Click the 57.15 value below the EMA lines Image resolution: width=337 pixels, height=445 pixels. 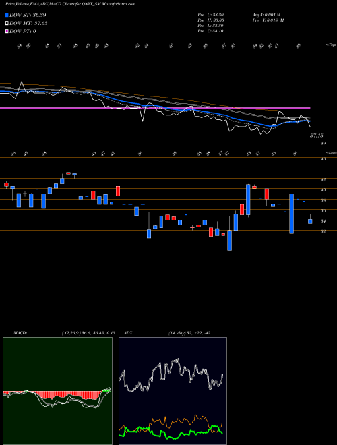tap(316, 136)
